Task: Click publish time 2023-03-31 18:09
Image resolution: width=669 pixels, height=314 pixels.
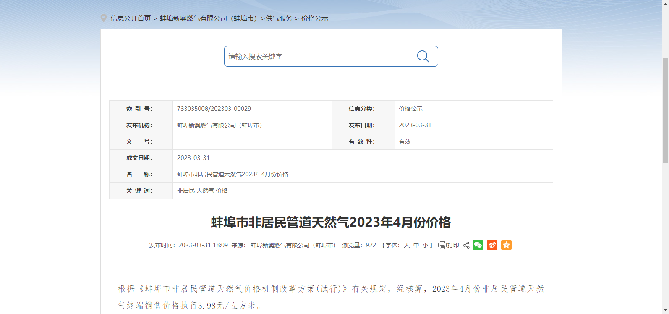Action: (203, 245)
